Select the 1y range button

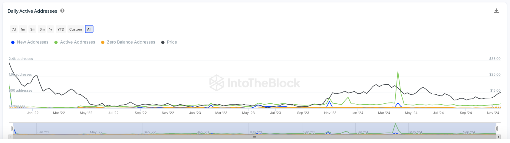[x=51, y=29]
